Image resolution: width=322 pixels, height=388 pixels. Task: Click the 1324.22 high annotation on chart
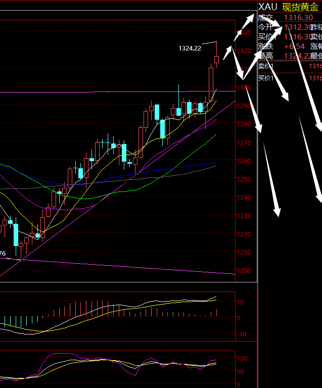coord(190,48)
